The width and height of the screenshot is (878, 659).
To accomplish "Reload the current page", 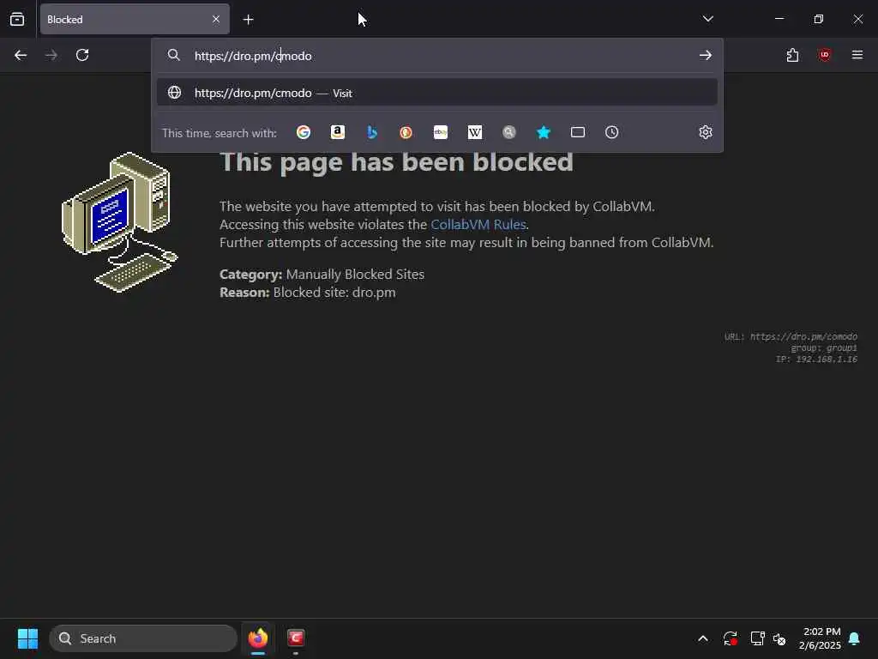I will point(82,55).
